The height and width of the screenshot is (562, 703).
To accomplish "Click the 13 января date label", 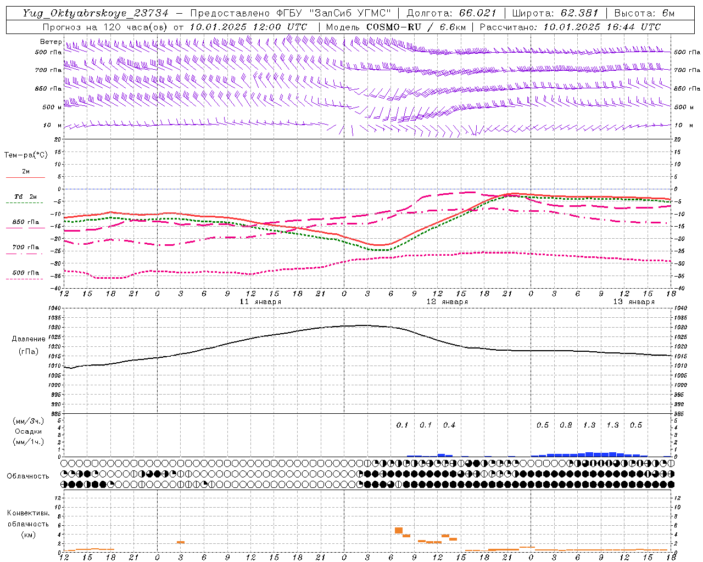I will 634,302.
